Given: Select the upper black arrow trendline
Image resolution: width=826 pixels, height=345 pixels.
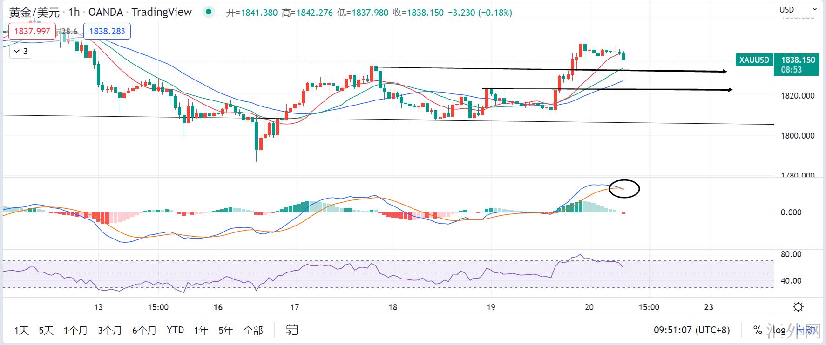Looking at the screenshot, I should coord(549,70).
